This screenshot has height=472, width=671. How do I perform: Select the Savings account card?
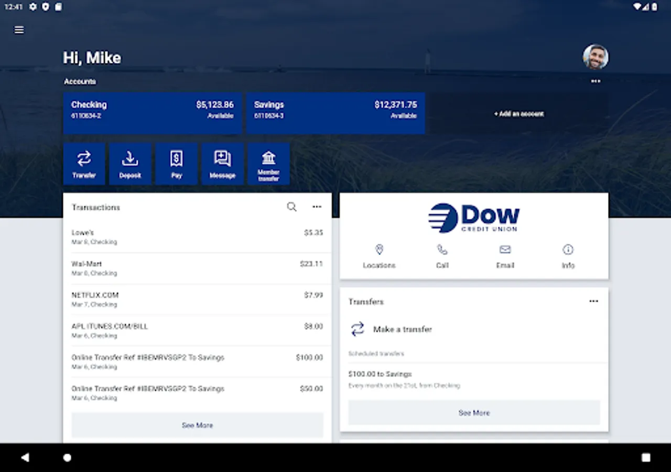336,113
